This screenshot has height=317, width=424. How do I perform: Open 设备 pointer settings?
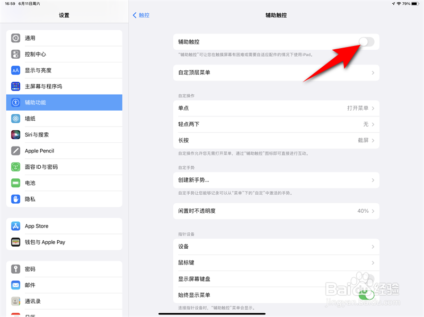point(276,247)
